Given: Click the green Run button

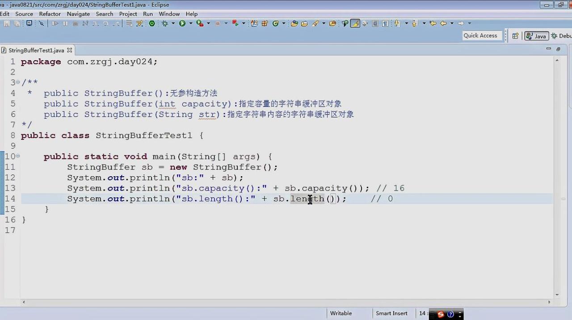Looking at the screenshot, I should pyautogui.click(x=182, y=23).
